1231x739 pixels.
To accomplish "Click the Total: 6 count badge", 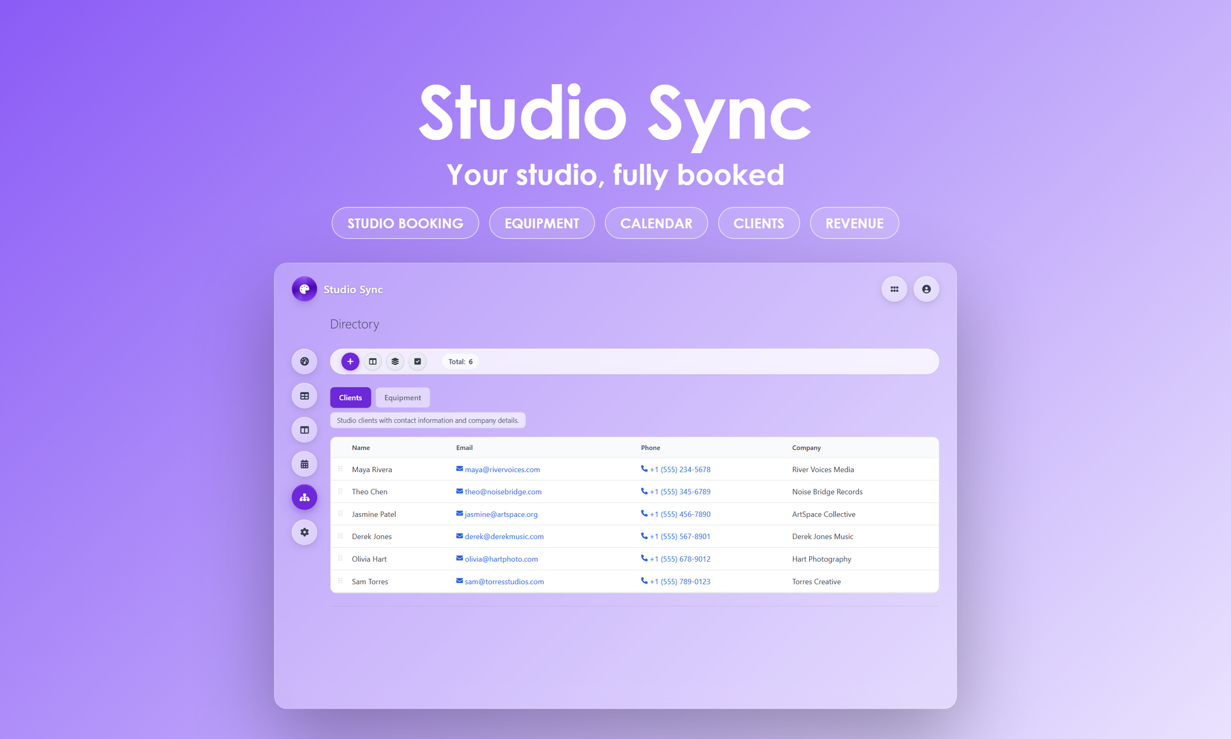I will 461,361.
